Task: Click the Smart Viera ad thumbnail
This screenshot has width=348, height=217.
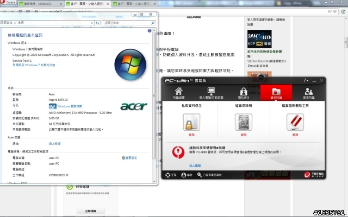Action: point(259,39)
